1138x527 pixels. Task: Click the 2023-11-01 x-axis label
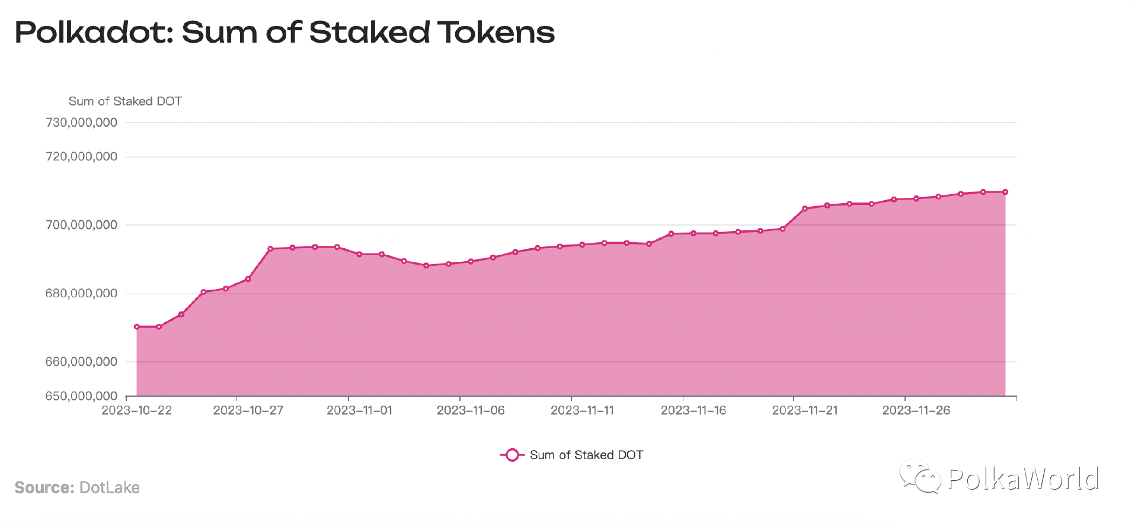360,410
